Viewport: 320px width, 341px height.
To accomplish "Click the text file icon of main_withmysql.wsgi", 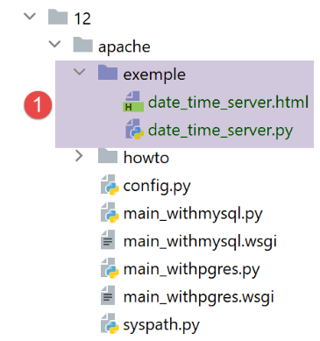I will click(x=108, y=239).
